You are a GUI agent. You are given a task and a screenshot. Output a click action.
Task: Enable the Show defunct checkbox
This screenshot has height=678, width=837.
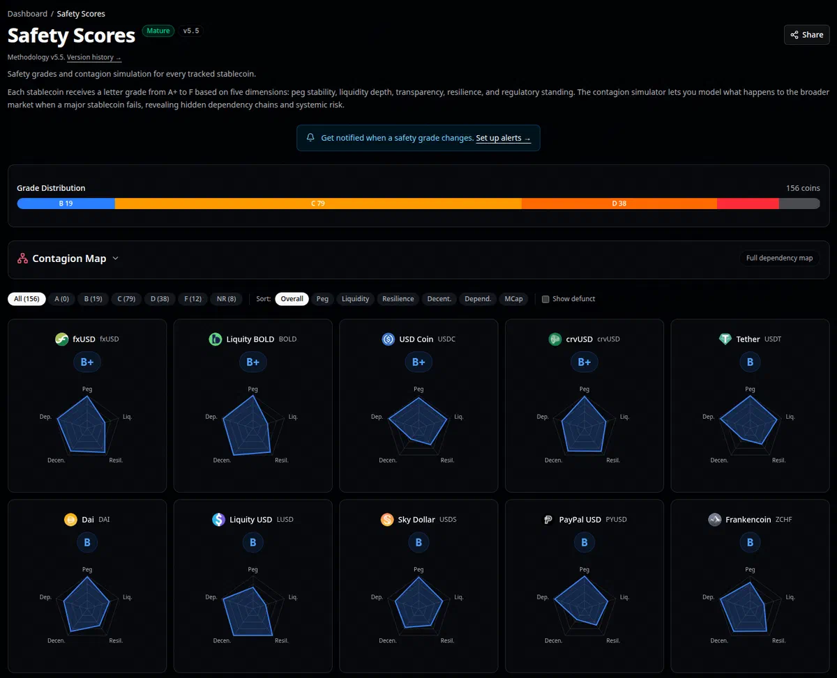point(546,299)
